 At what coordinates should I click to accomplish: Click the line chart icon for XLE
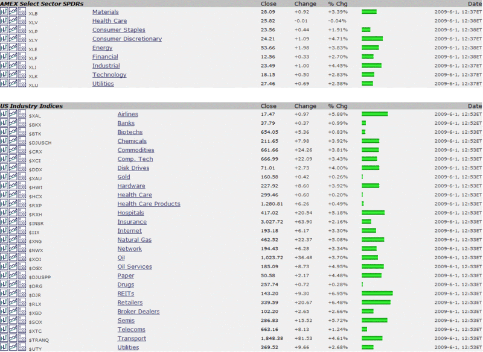pyautogui.click(x=13, y=48)
